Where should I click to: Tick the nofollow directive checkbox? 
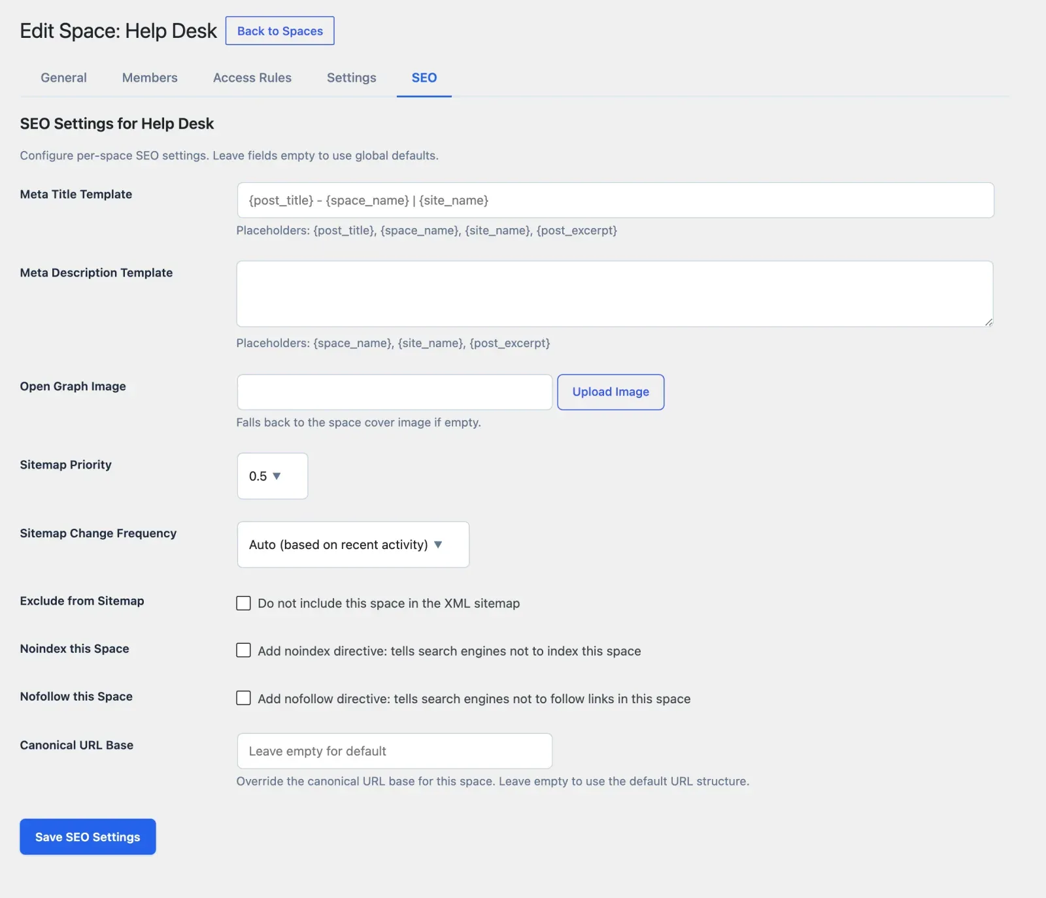[243, 698]
